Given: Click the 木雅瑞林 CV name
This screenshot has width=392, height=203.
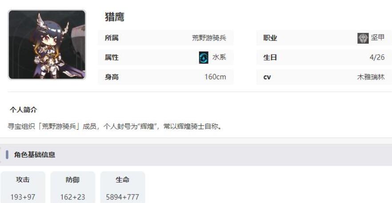Looking at the screenshot, I should [x=371, y=77].
